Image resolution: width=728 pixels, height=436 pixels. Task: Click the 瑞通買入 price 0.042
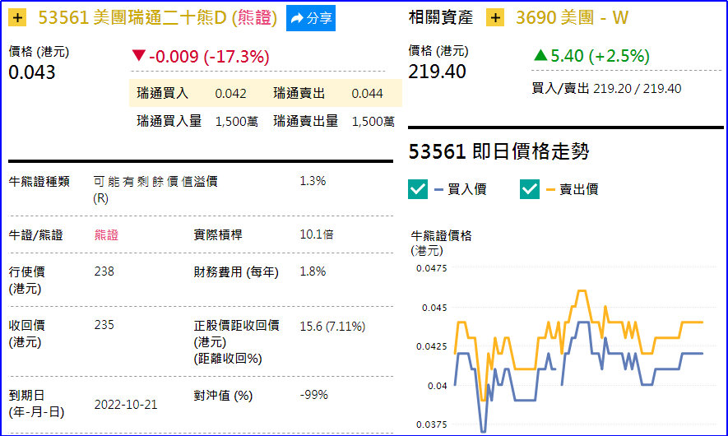230,94
